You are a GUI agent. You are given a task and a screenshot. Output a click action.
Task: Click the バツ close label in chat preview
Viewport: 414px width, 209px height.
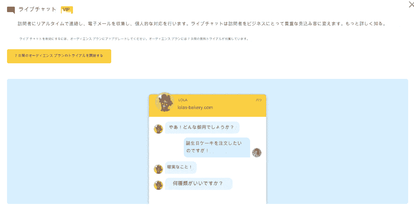(258, 100)
